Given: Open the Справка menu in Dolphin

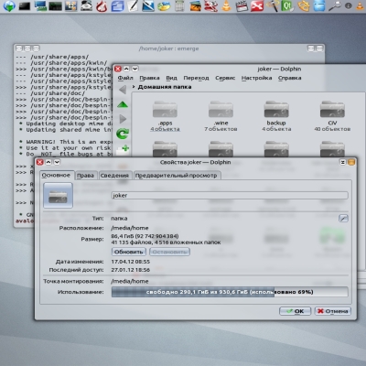Looking at the screenshot, I should click(289, 78).
